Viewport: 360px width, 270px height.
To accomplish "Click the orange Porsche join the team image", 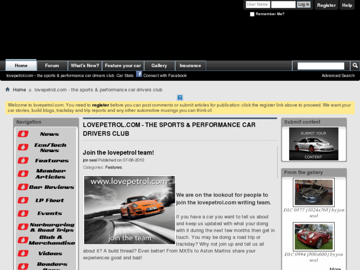I will tap(130, 210).
